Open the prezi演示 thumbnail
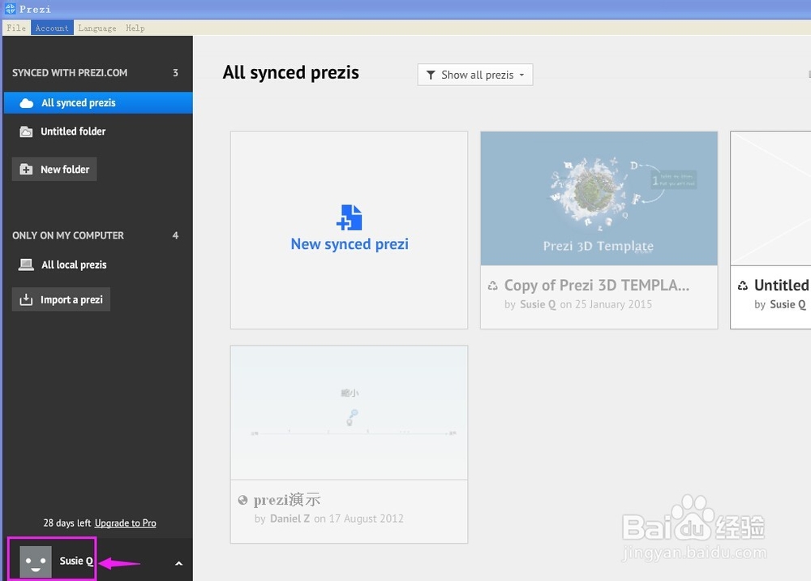The height and width of the screenshot is (581, 811). click(x=349, y=413)
